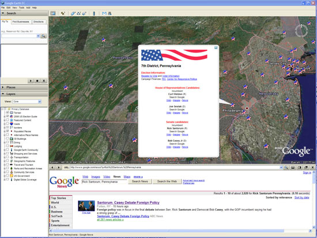This screenshot has width=317, height=238.
Task: Click the Add Polygon toolbar icon
Action: click(73, 13)
